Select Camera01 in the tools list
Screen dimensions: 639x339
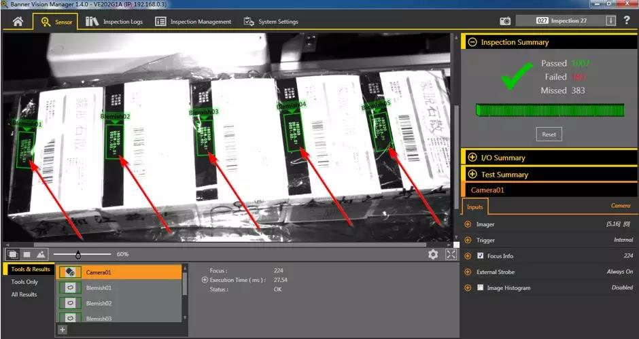[119, 272]
